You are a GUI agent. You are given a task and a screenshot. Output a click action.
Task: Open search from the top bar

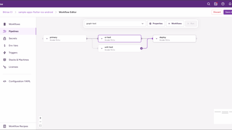point(208,4)
